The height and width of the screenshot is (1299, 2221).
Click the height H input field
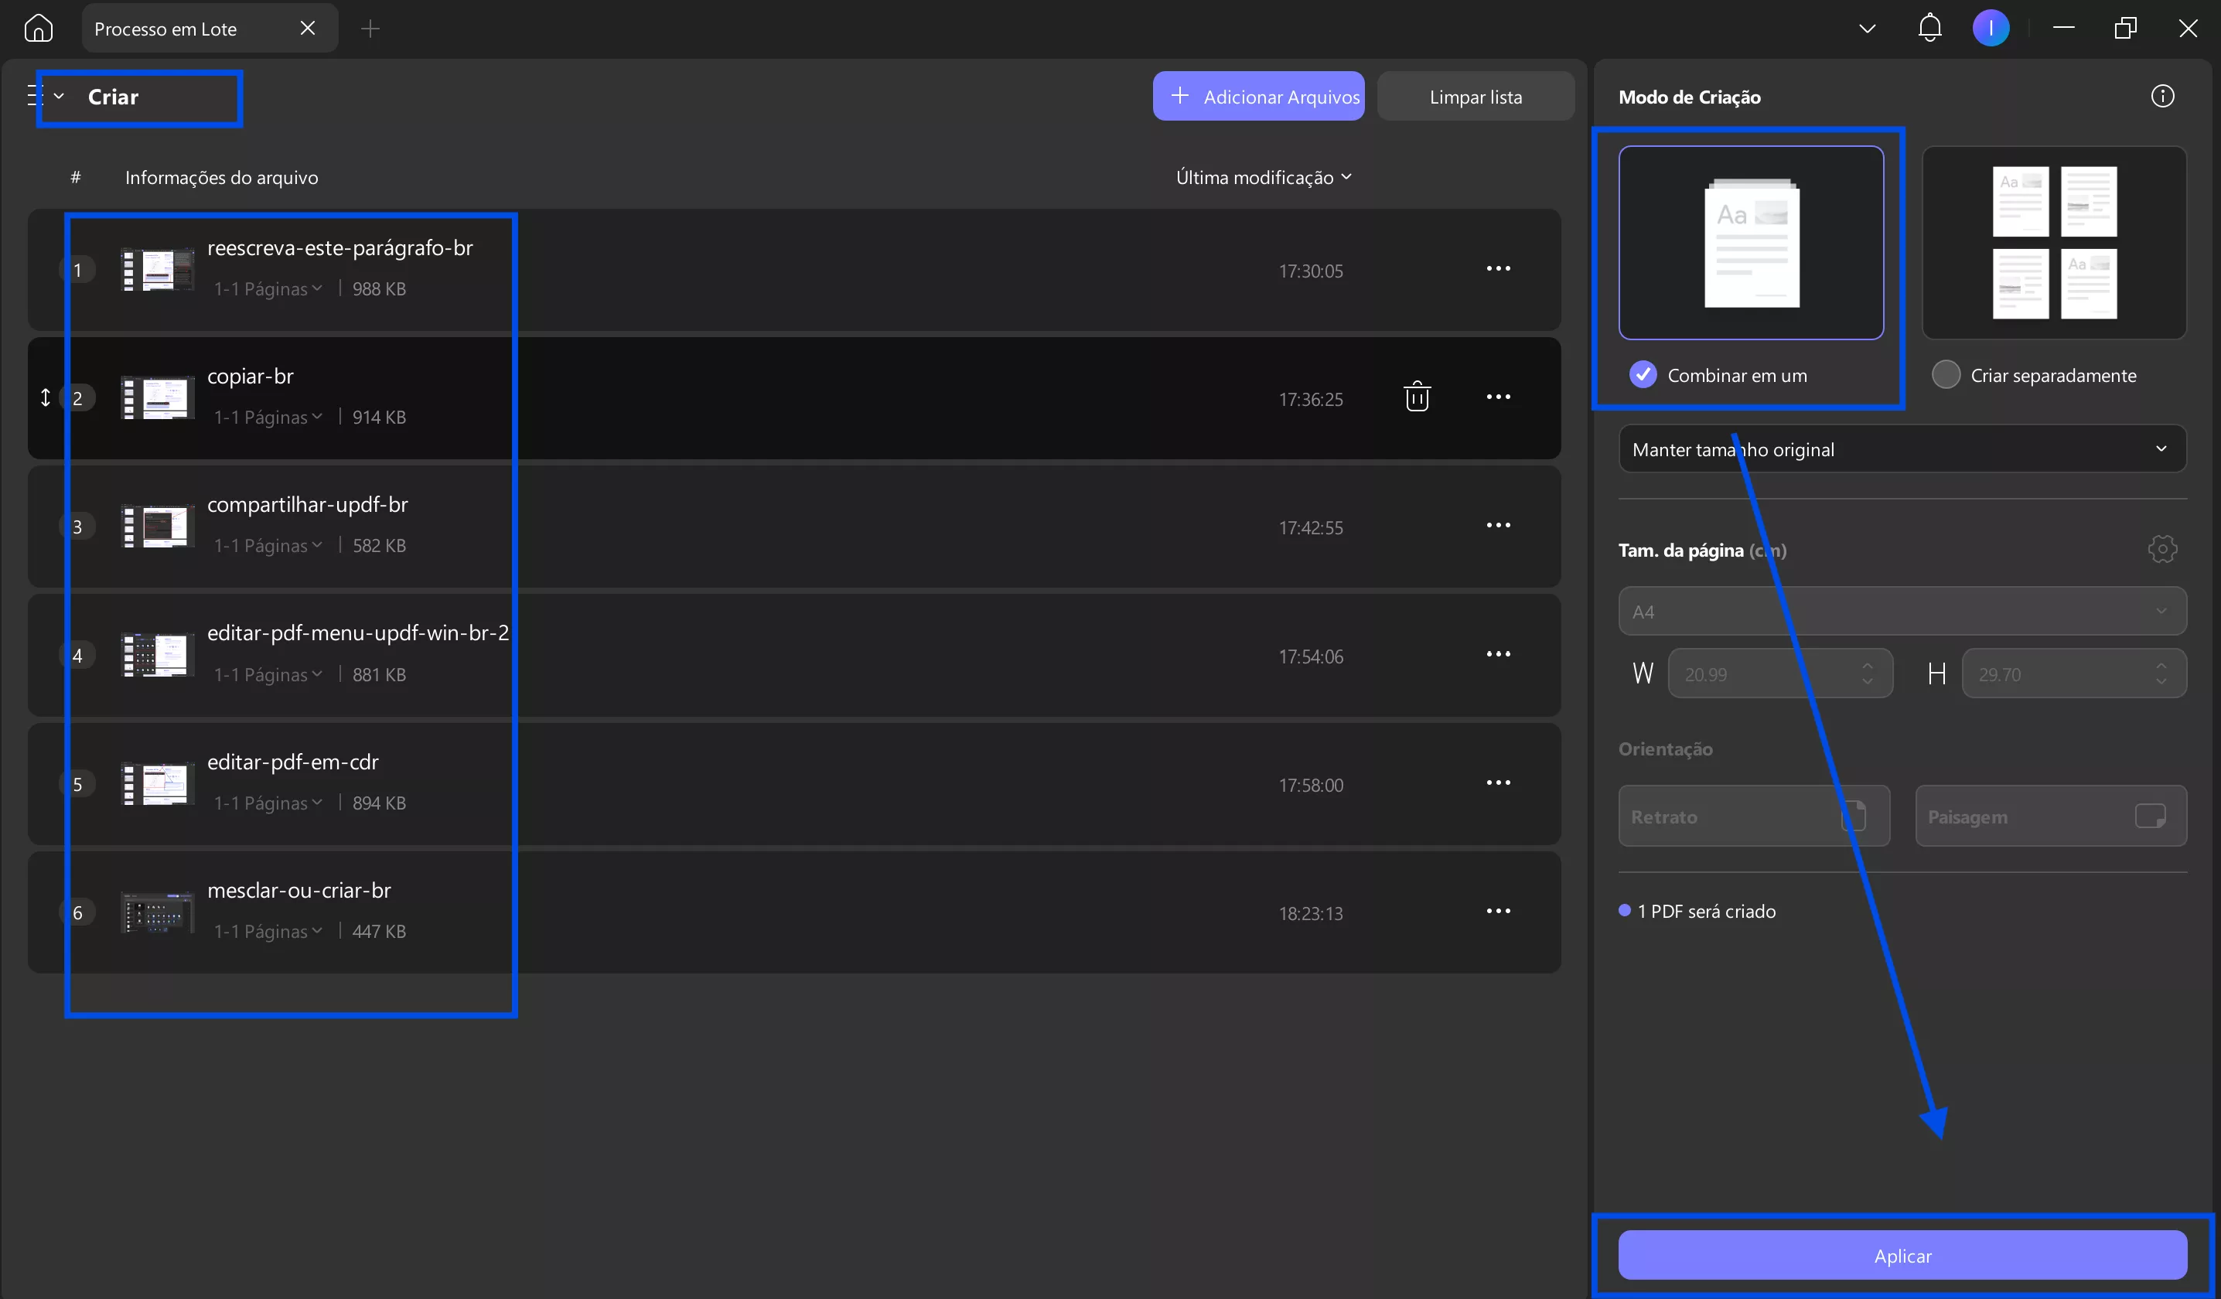(2074, 674)
